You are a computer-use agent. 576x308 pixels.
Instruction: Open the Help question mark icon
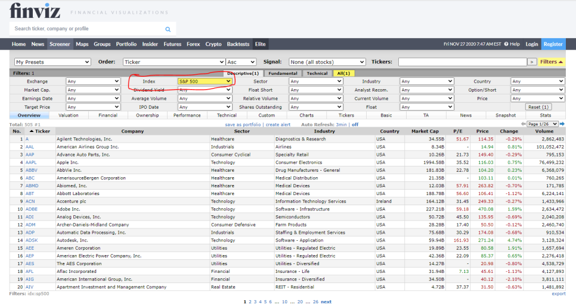pyautogui.click(x=506, y=44)
